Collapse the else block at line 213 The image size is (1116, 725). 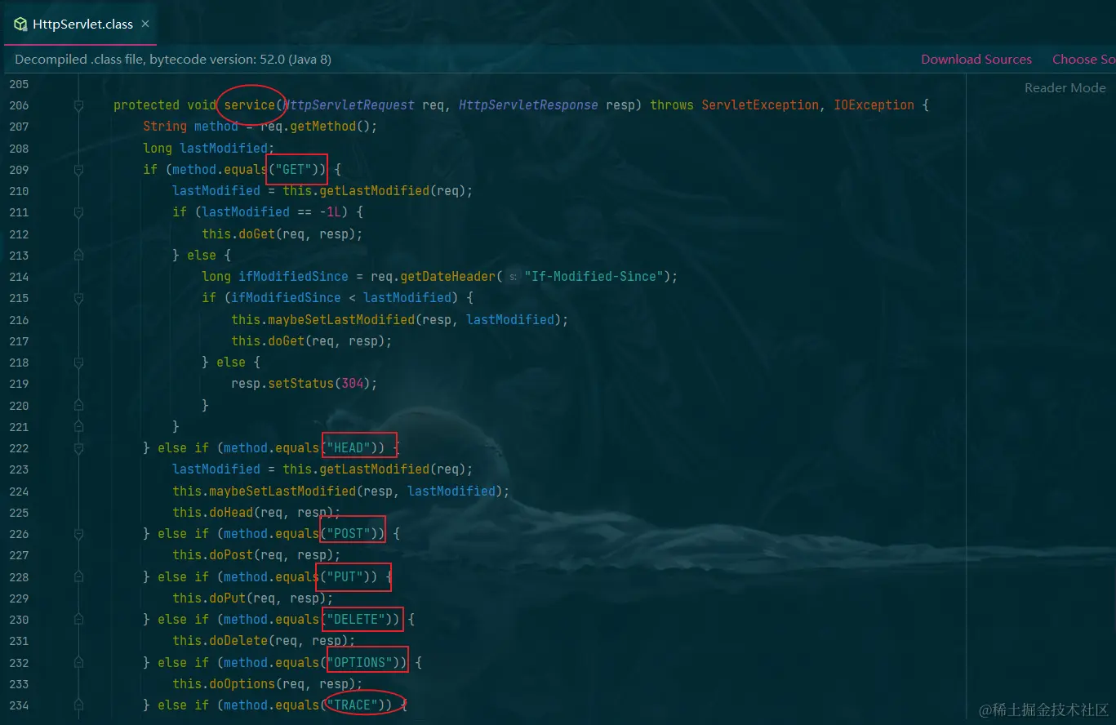(78, 256)
